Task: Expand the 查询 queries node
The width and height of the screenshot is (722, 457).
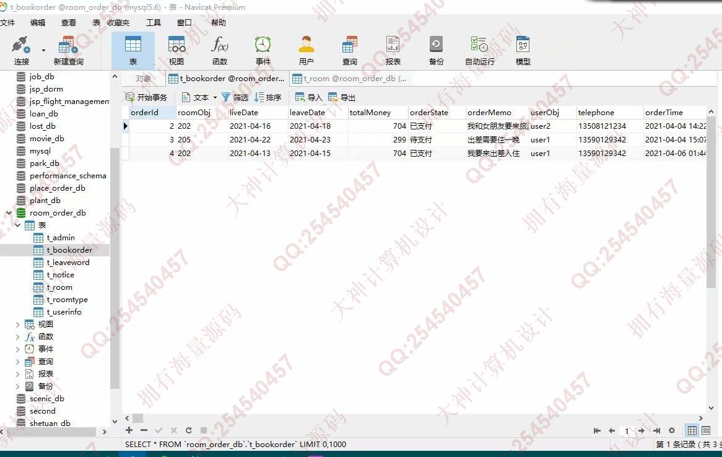Action: click(17, 362)
